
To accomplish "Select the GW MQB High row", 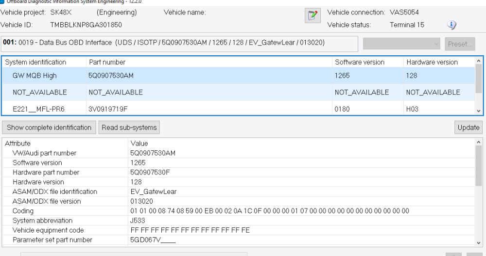I will (238, 76).
